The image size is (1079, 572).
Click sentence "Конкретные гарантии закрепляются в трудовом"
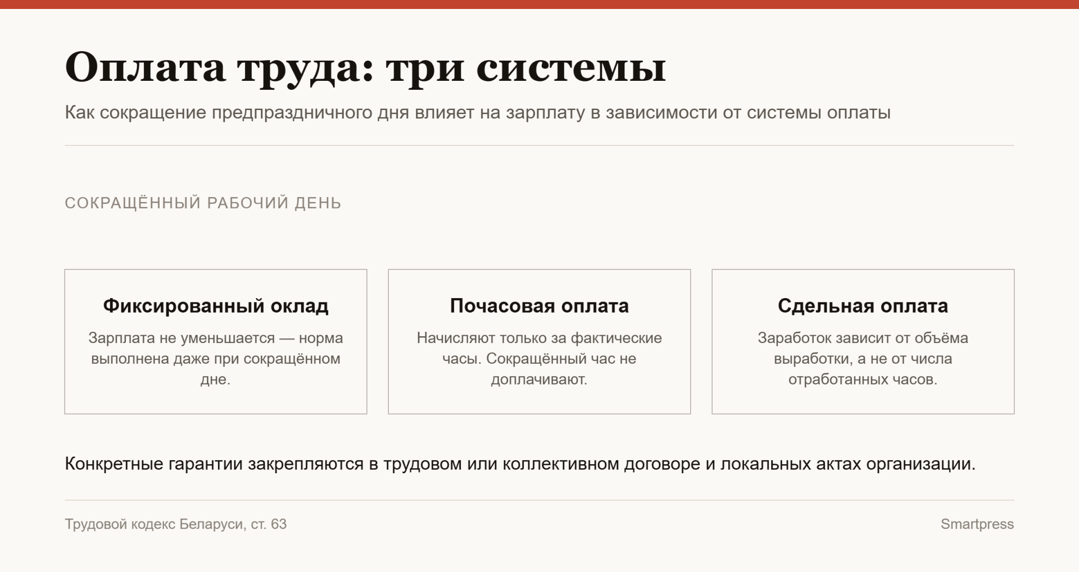point(520,464)
